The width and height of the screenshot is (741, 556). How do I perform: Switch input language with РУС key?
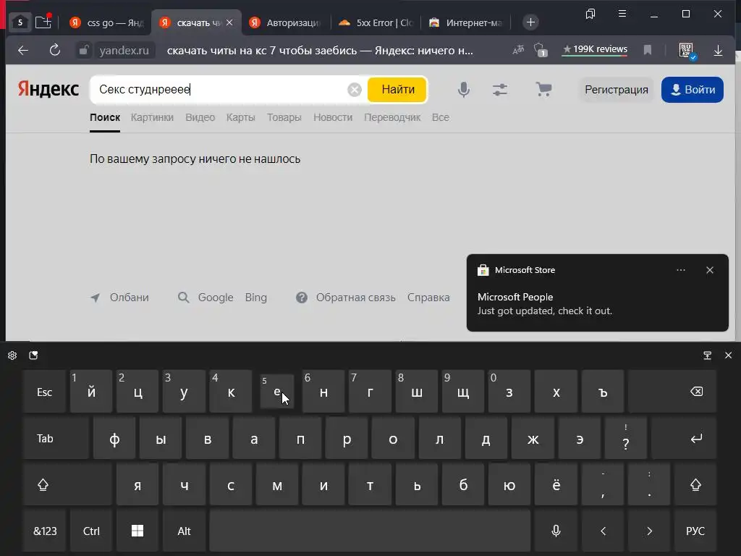(x=695, y=531)
